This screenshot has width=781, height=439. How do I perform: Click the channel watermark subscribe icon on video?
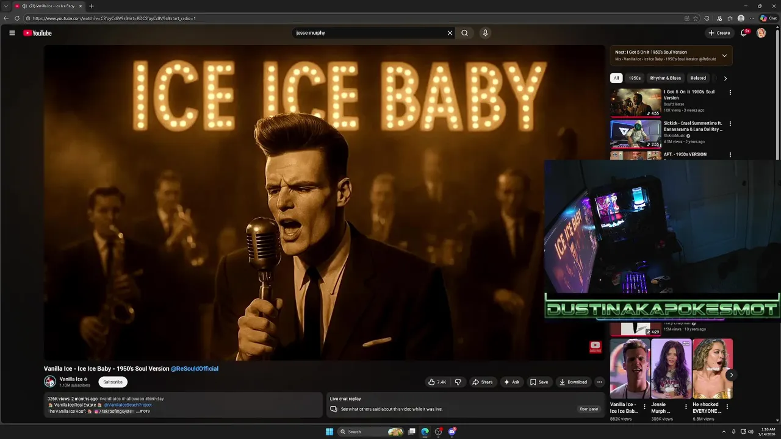tap(595, 347)
